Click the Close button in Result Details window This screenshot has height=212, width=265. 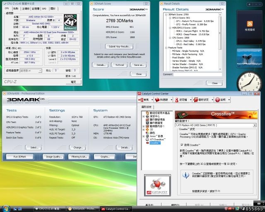[x=214, y=83]
